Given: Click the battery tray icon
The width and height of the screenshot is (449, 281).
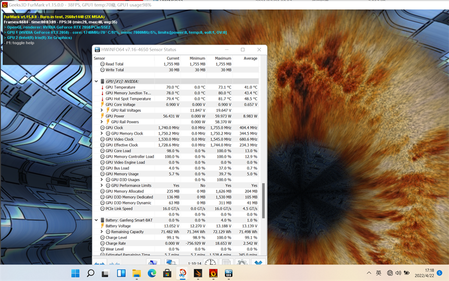Looking at the screenshot, I should [406, 273].
